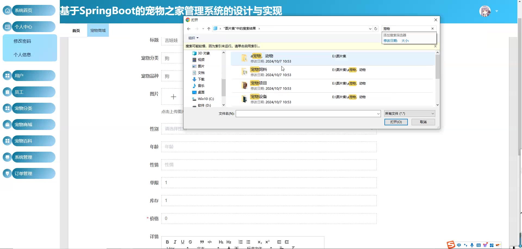This screenshot has width=522, height=249.
Task: Clear the 宠物 search box text
Action: click(433, 29)
